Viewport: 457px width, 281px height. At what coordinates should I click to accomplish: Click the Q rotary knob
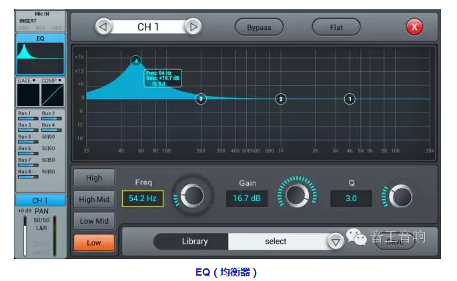pyautogui.click(x=400, y=196)
